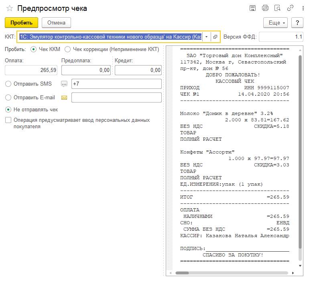Viewport: 311px width, 281px height.
Task: Click the yellow Пробить button
Action: [21, 23]
